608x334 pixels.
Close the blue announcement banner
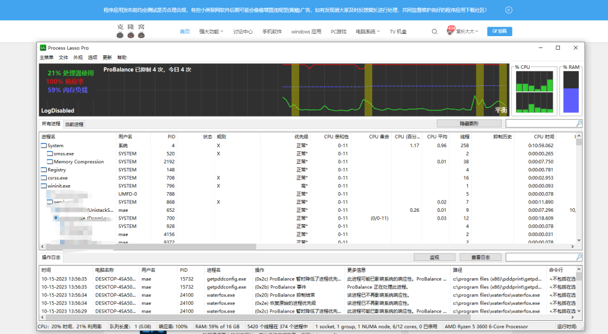pyautogui.click(x=509, y=10)
